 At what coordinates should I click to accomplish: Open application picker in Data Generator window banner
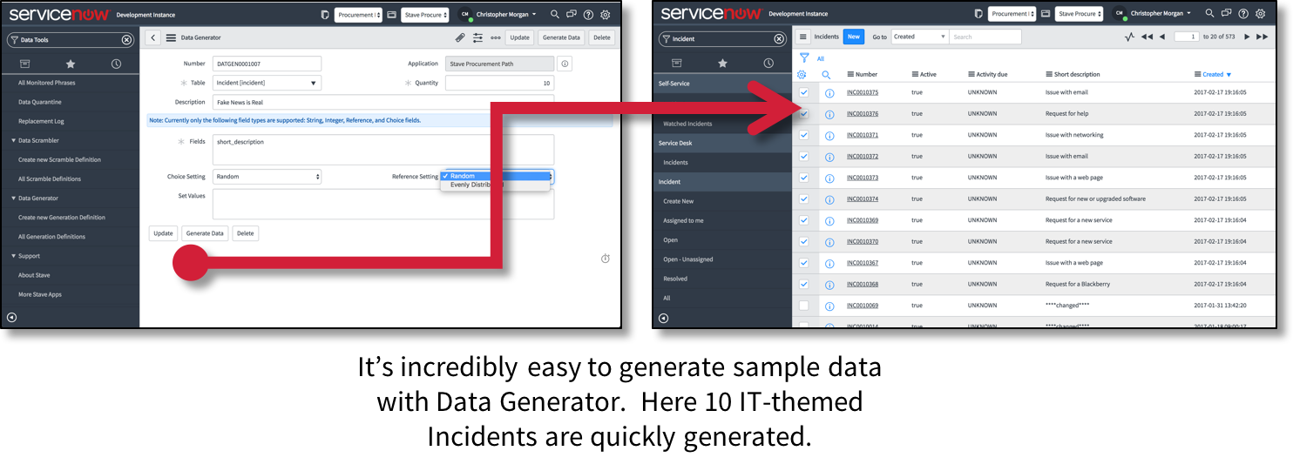tap(358, 14)
